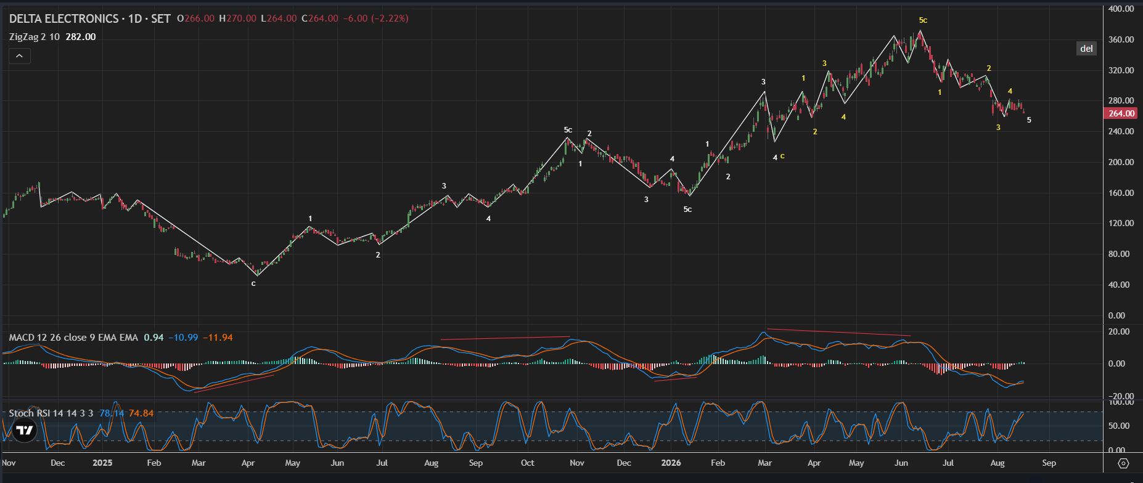Viewport: 1143px width, 483px height.
Task: Click the 360.00 price axis label
Action: coord(1121,40)
